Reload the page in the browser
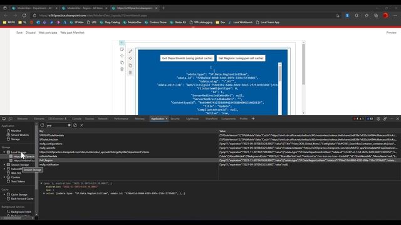 click(24, 15)
